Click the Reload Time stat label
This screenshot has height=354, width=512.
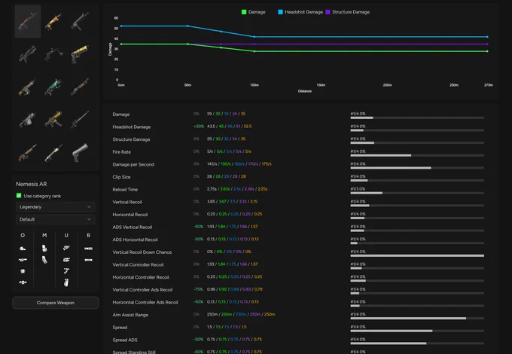coord(125,189)
